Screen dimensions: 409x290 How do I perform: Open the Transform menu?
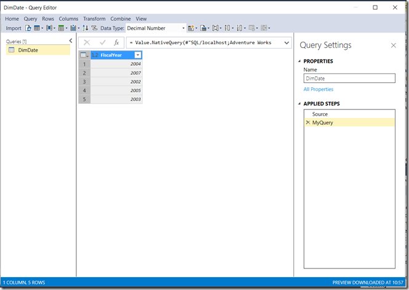94,19
